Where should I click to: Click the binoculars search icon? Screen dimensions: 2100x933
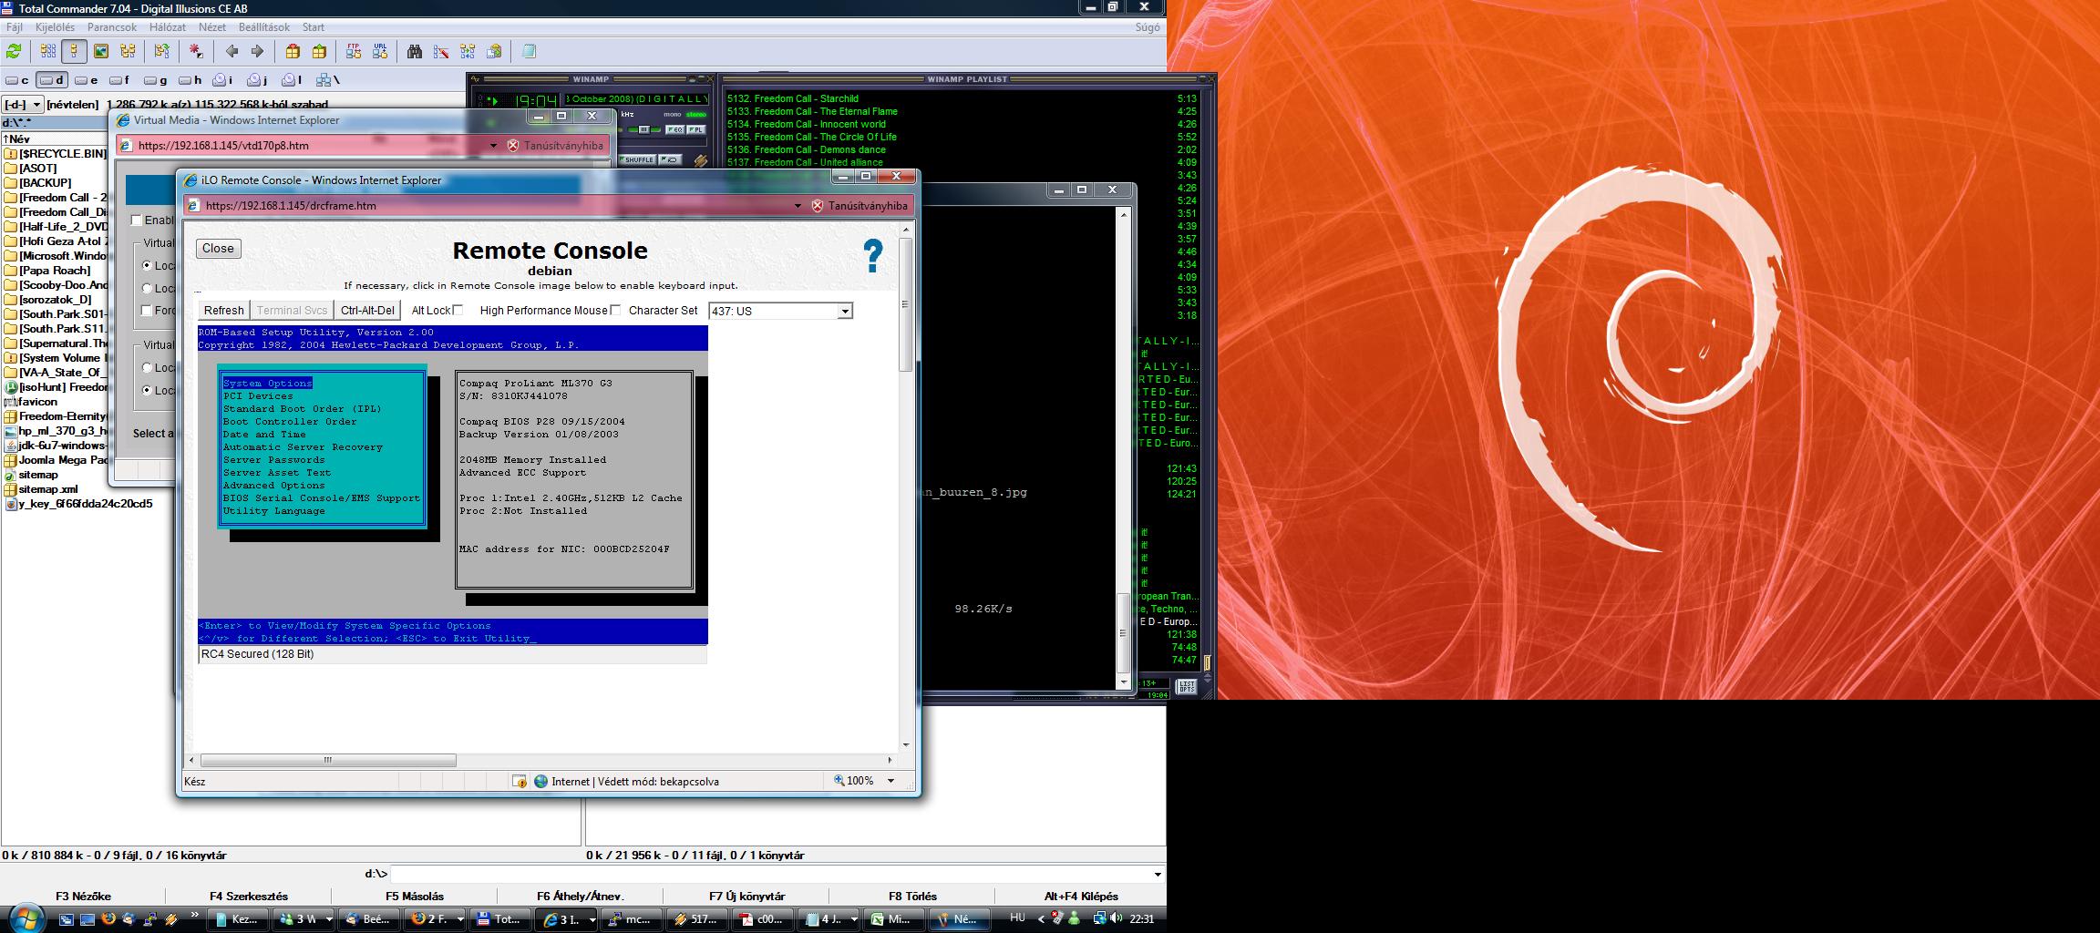pyautogui.click(x=415, y=52)
